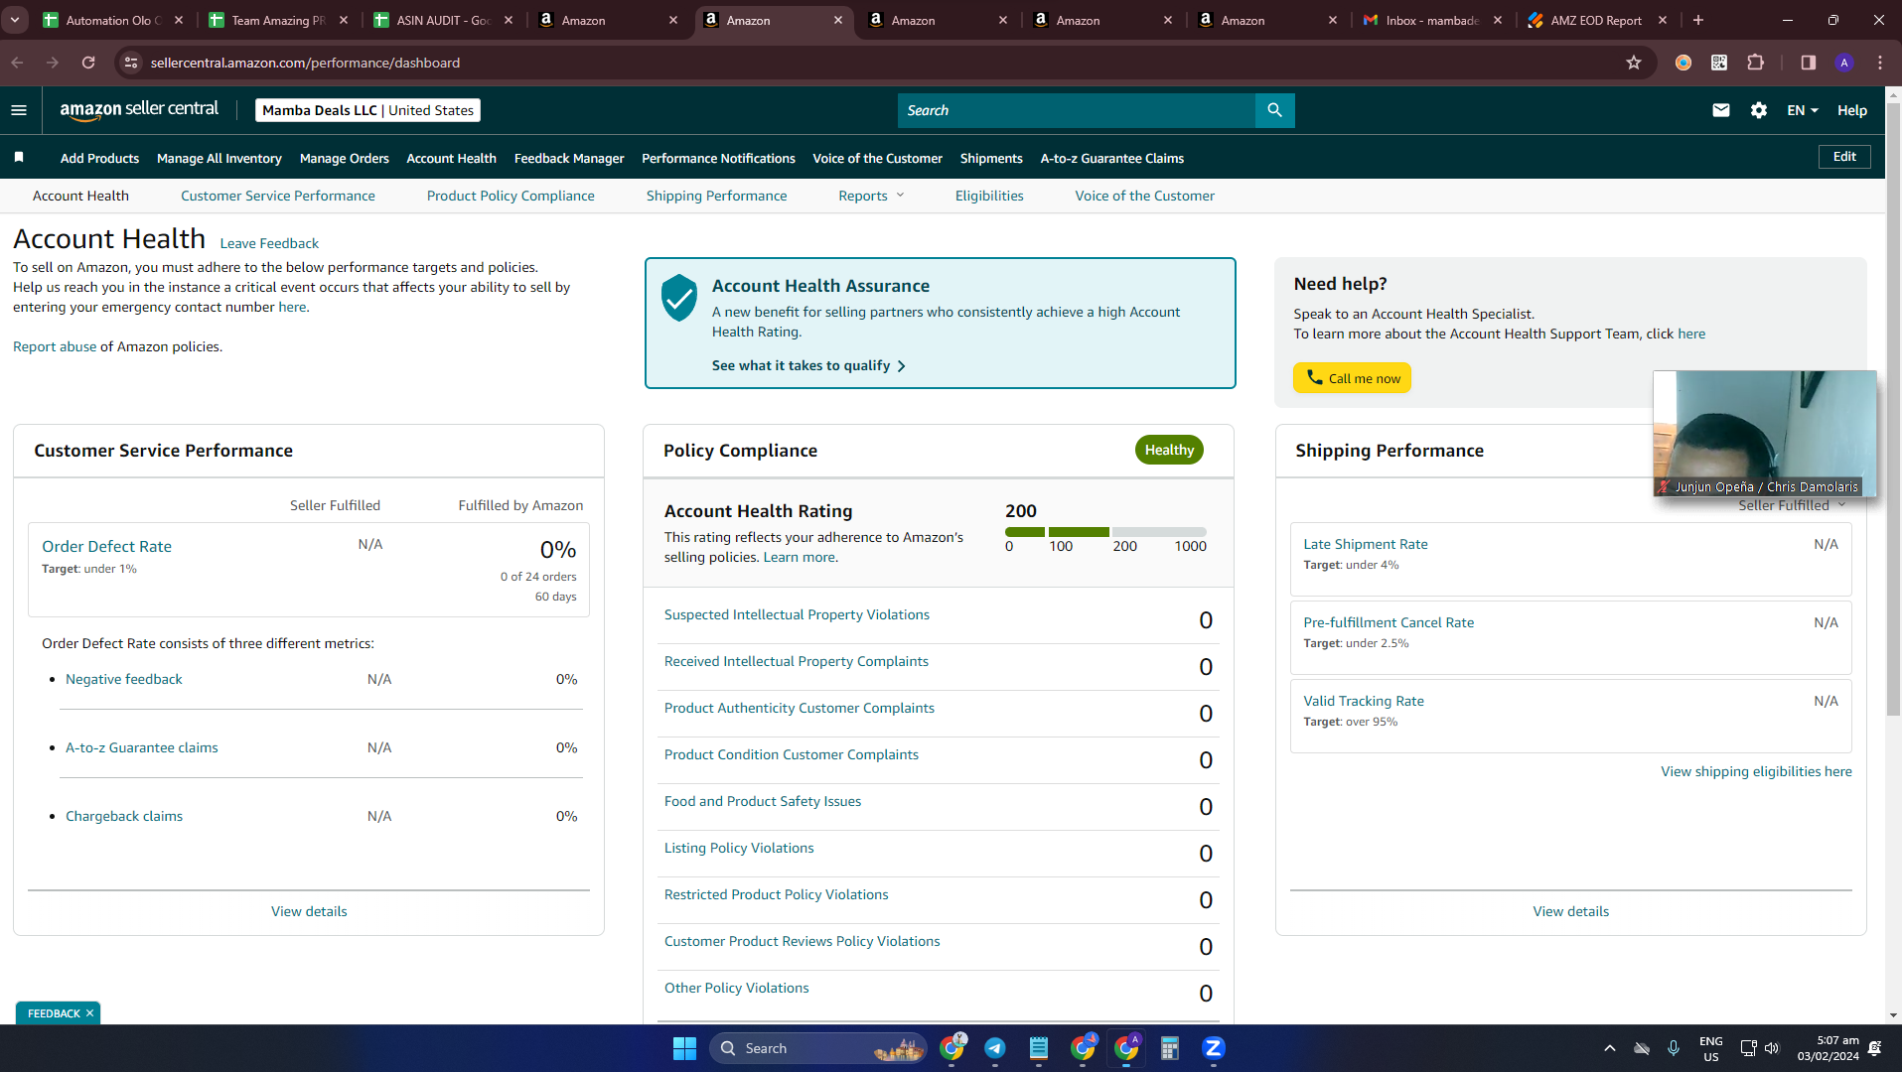Screen dimensions: 1902x1072
Task: Open the Seller Fulfilled shipping dropdown
Action: [x=1792, y=505]
